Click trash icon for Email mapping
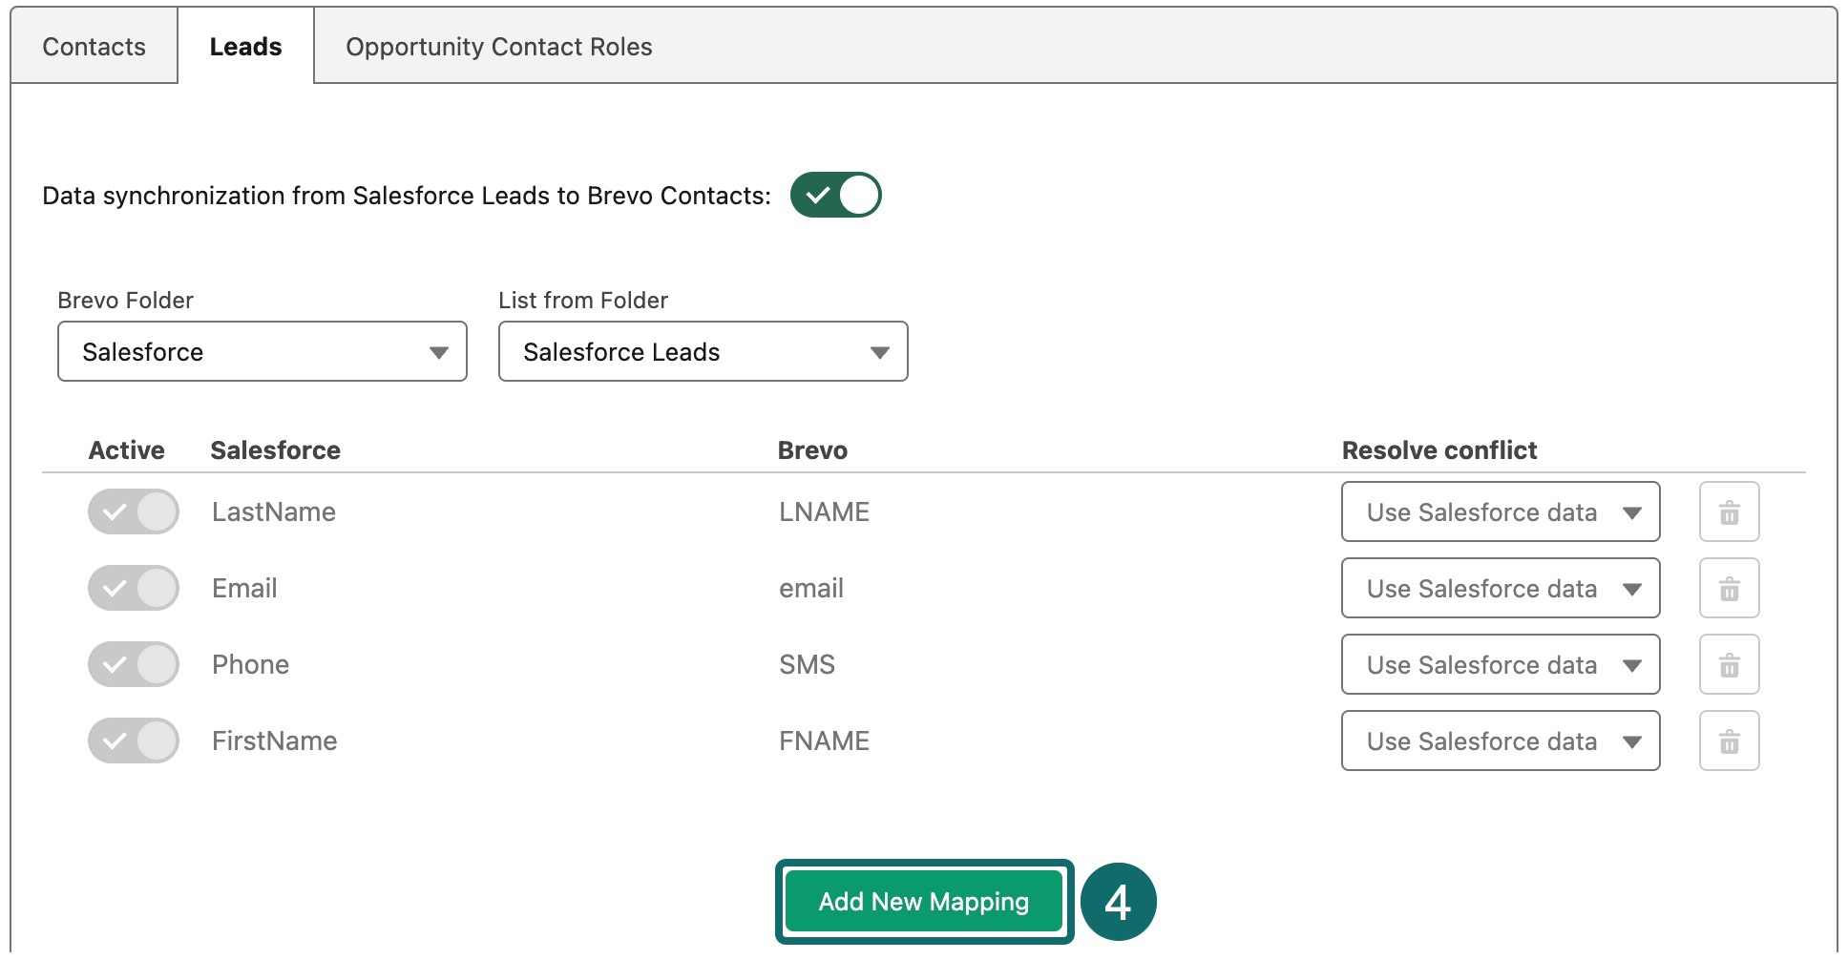The height and width of the screenshot is (960, 1848). tap(1729, 589)
